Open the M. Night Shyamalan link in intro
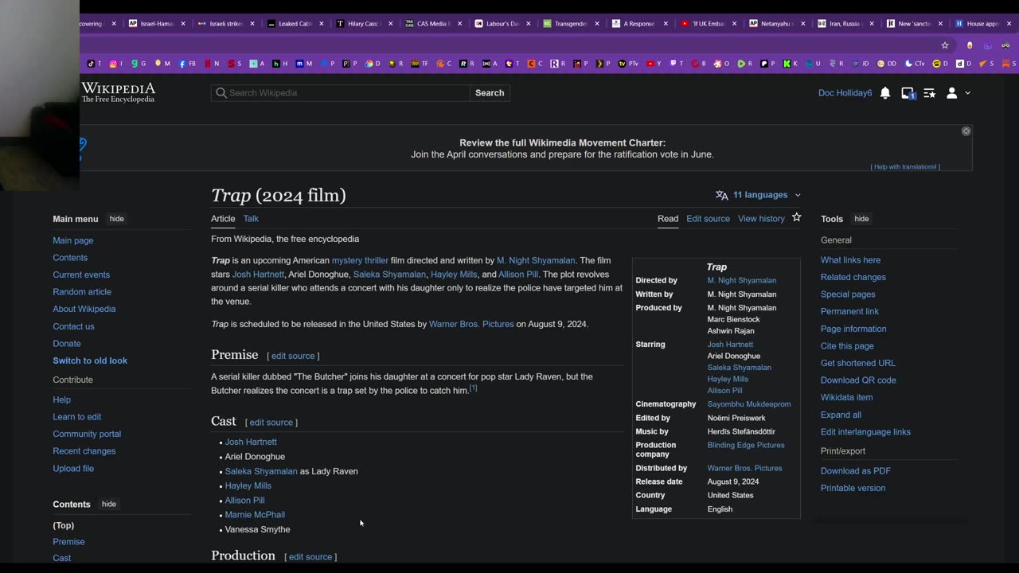Viewport: 1019px width, 573px height. click(536, 260)
